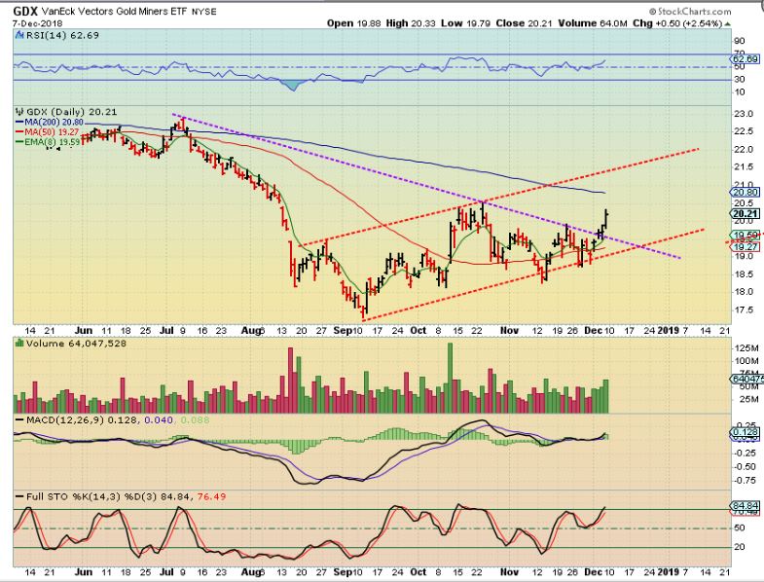Click the red line swatch before MA(50)
Viewport: 764px width, 582px height.
[19, 132]
